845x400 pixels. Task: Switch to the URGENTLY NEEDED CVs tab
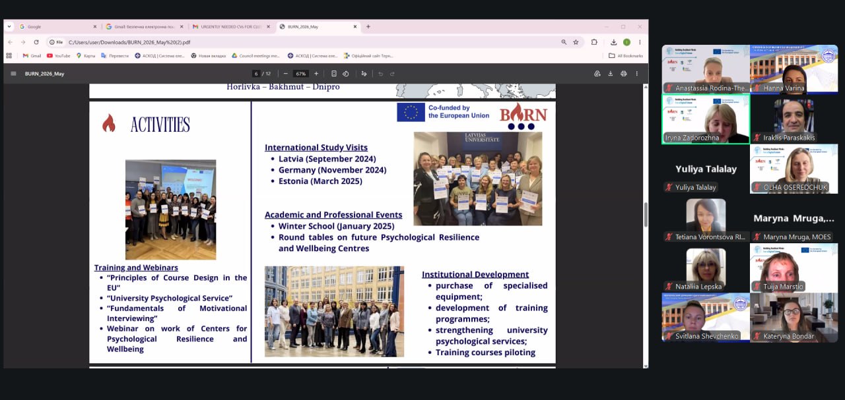click(232, 27)
